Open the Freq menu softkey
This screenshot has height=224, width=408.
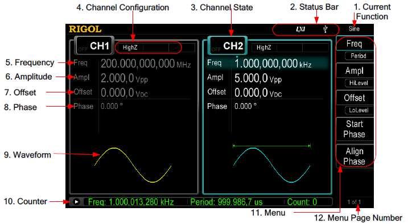(355, 43)
